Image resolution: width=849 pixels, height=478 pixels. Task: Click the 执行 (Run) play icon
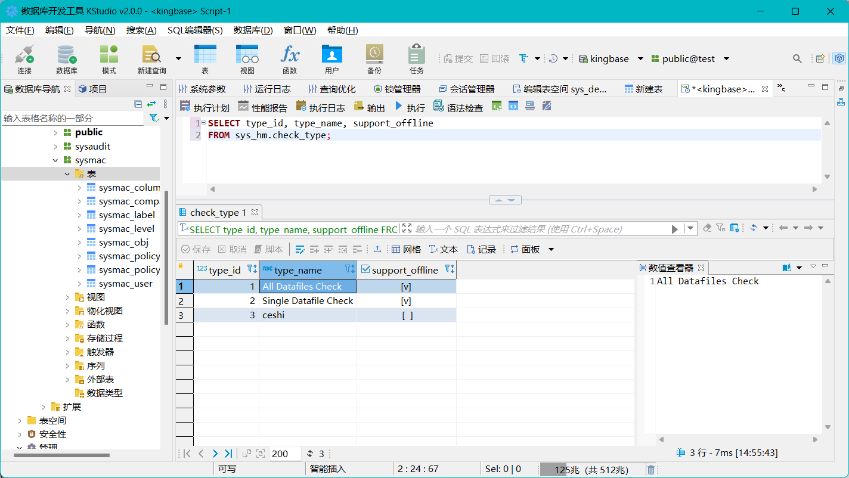[399, 107]
